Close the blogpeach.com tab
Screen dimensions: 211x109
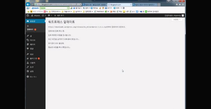(x=131, y=5)
